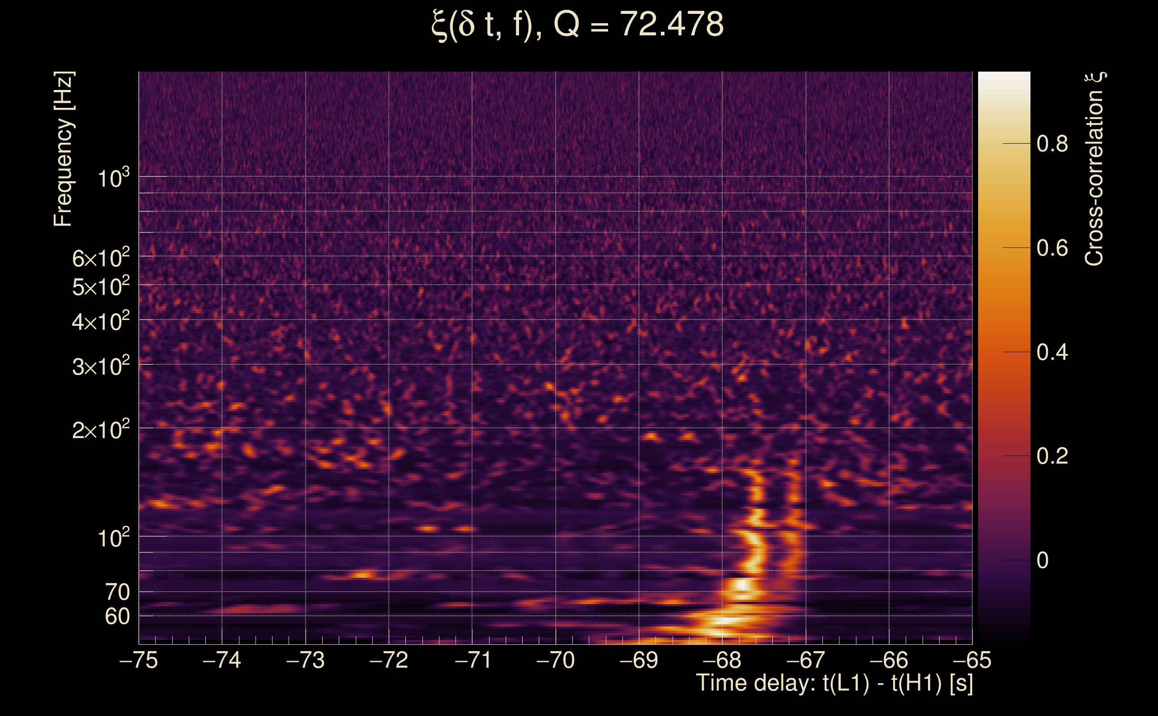Click the x-axis tick label −68
This screenshot has height=716, width=1158.
click(722, 660)
